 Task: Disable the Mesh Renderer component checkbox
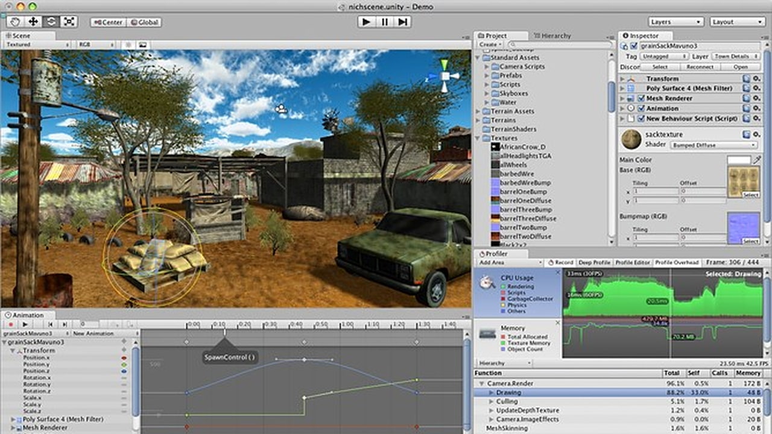[x=641, y=98]
